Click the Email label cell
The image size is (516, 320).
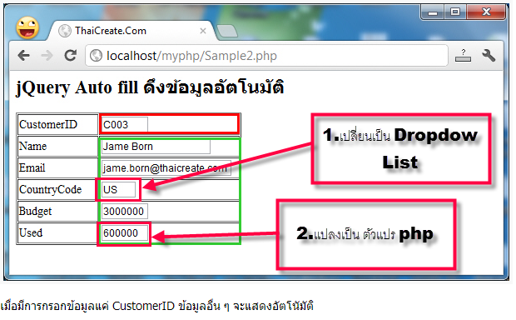(x=57, y=168)
